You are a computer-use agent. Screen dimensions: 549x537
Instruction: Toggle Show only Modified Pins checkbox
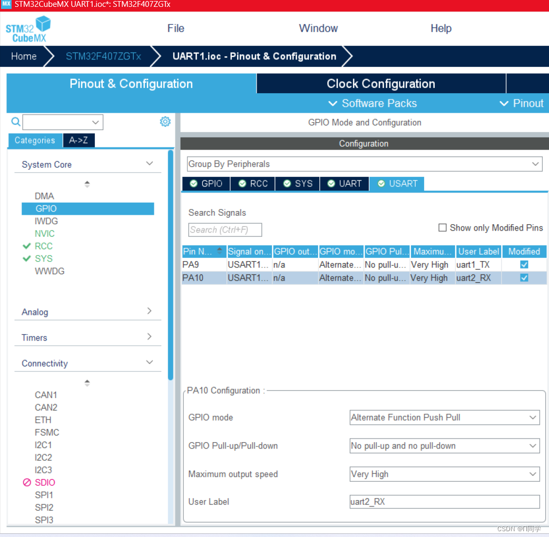[443, 228]
